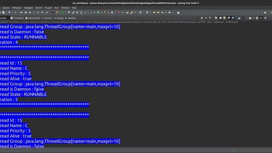
Task: Click the yellow T toolbar icon
Action: (x=57, y=12)
